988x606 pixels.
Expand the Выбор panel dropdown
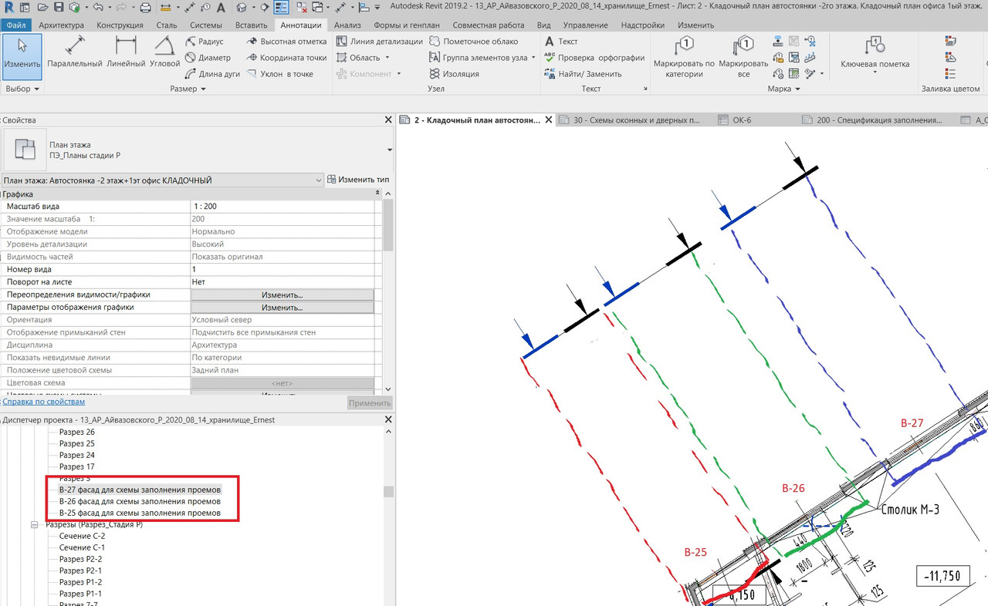22,89
